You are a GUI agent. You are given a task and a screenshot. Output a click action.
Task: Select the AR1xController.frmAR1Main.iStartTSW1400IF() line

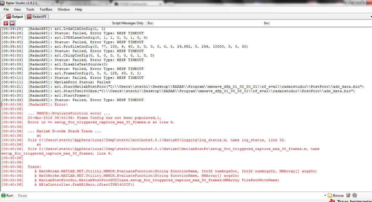click(x=68, y=184)
